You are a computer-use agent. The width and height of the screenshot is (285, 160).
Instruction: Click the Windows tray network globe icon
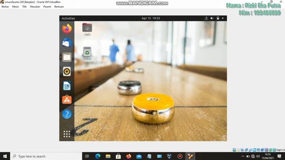253,156
